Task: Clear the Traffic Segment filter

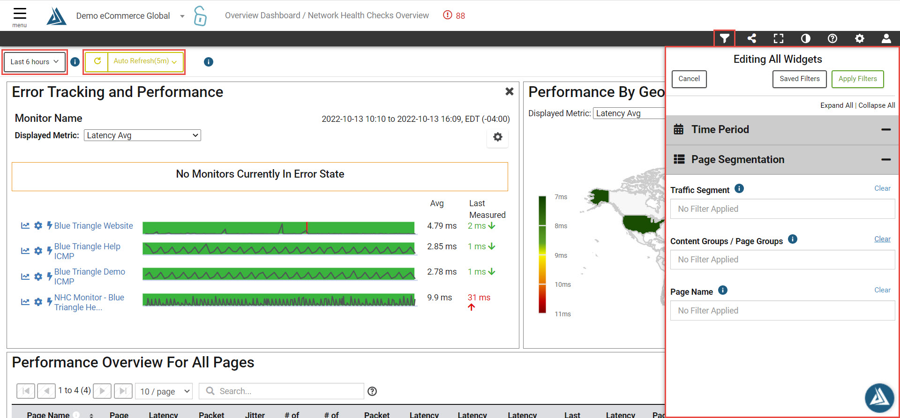Action: tap(882, 188)
